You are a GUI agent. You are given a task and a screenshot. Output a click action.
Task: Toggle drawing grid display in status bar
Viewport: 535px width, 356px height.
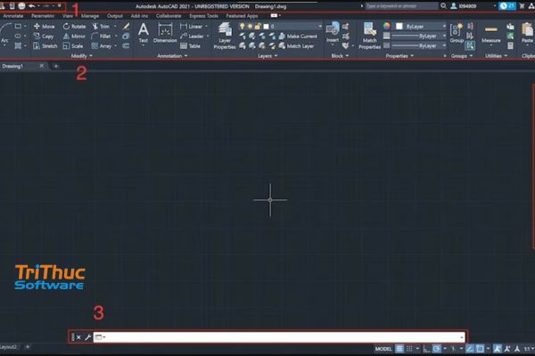[399, 349]
